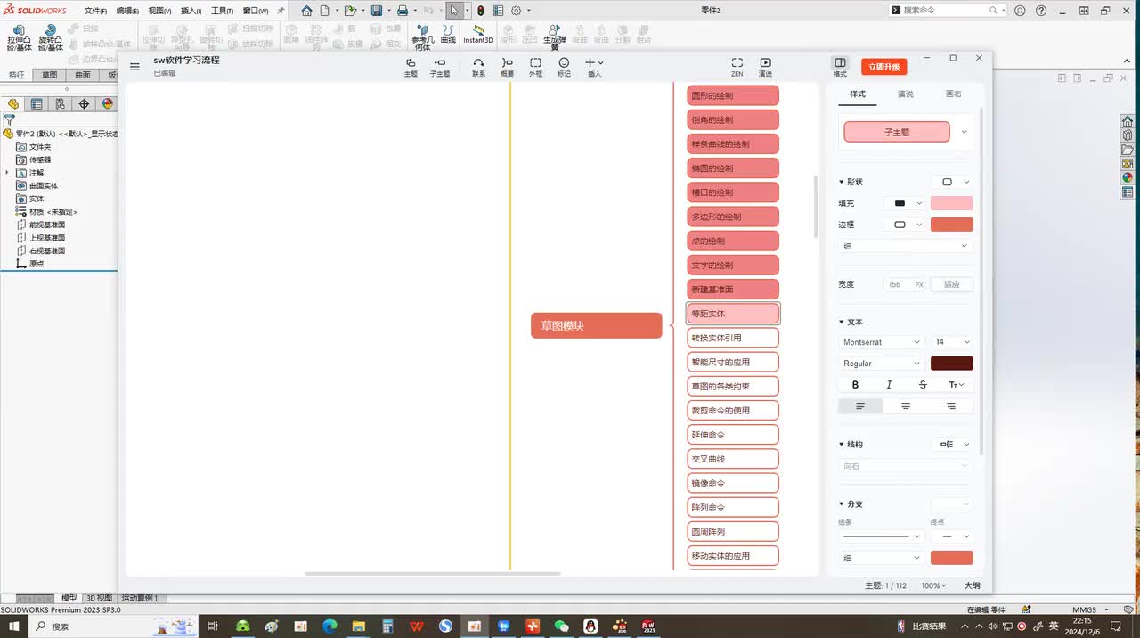Viewport: 1140px width, 638px height.
Task: Open PropertyManager tab icon
Action: pos(37,103)
